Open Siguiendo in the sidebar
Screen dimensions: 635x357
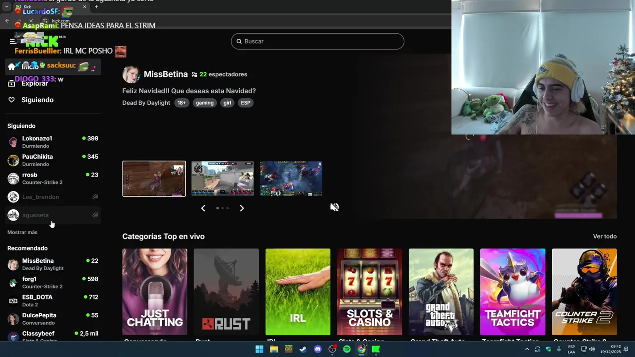point(37,100)
